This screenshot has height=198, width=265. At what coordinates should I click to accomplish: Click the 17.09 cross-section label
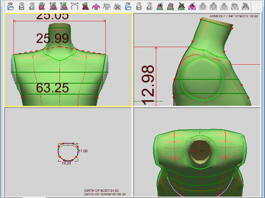tap(83, 151)
